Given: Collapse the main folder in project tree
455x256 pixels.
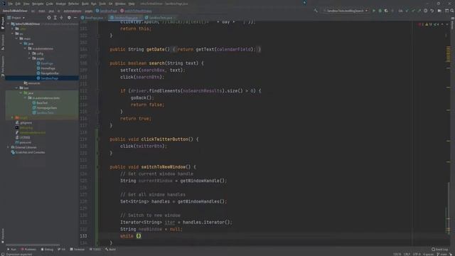Looking at the screenshot, I should pyautogui.click(x=16, y=38).
